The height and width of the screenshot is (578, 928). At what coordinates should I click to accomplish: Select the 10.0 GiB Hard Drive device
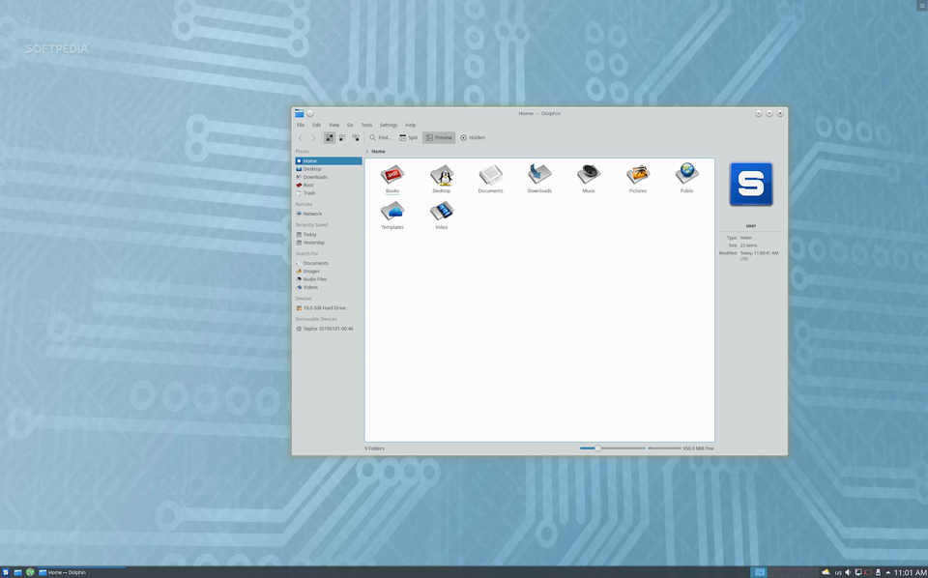pyautogui.click(x=326, y=307)
